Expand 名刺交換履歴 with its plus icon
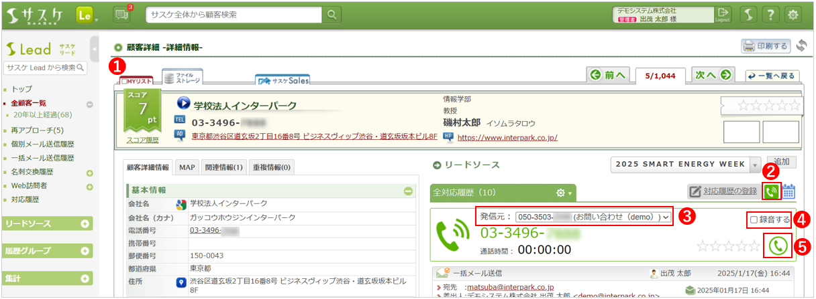This screenshot has width=816, height=299. pos(89,173)
